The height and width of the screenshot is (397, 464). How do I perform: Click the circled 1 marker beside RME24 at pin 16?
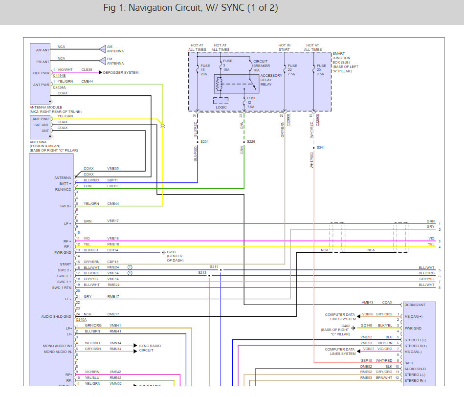point(130,267)
